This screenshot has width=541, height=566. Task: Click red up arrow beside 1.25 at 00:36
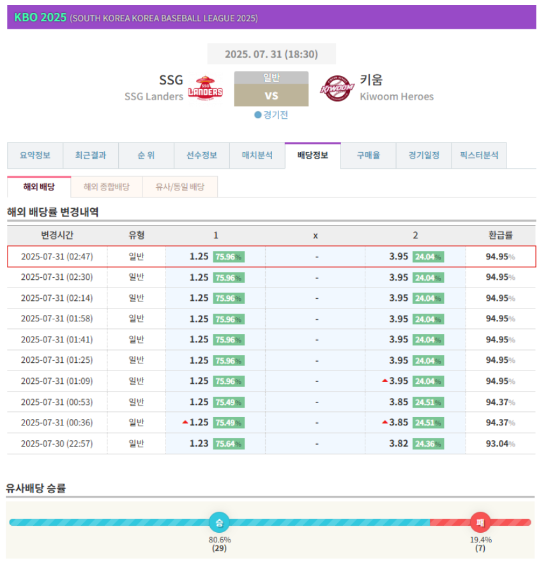pos(185,422)
